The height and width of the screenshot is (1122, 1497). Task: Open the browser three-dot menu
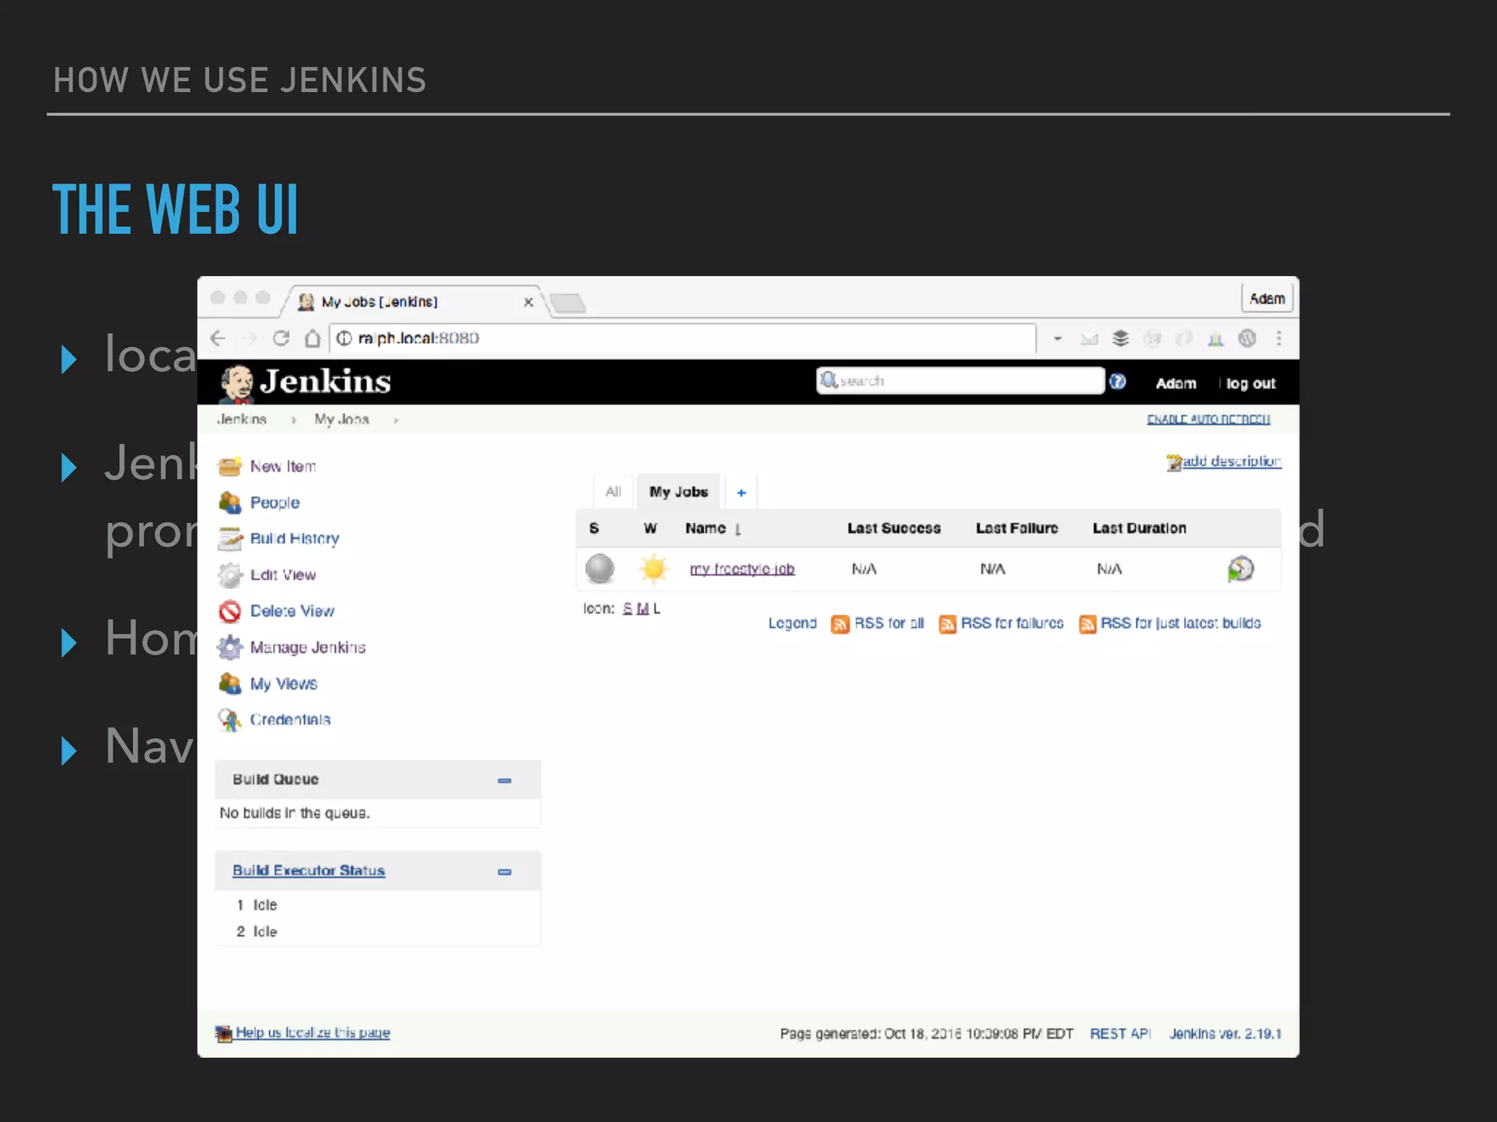pyautogui.click(x=1278, y=338)
